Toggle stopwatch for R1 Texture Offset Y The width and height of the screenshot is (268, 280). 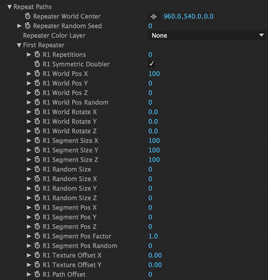tap(37, 265)
